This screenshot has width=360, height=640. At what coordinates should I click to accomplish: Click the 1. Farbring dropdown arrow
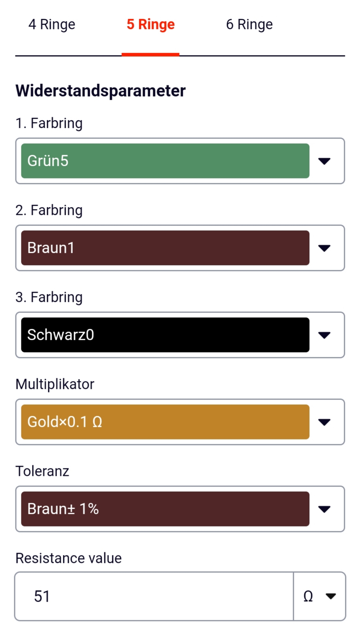coord(324,161)
